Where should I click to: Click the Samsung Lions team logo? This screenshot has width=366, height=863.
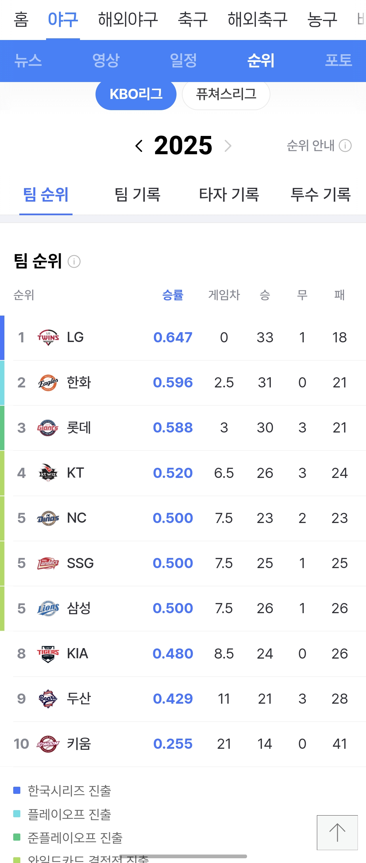[48, 608]
